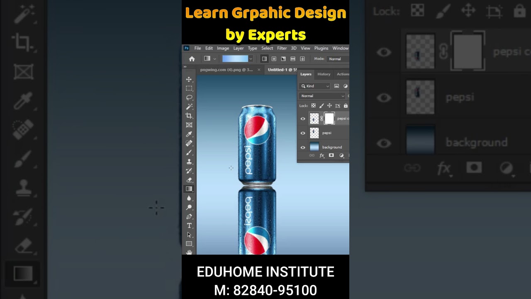Screen dimensions: 531x299
Task: Hide the top pepsi copy layer
Action: tap(303, 119)
